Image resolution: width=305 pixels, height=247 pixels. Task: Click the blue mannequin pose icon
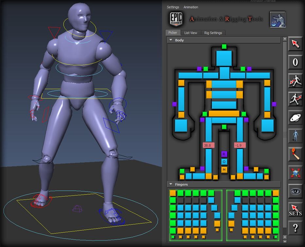(x=295, y=136)
